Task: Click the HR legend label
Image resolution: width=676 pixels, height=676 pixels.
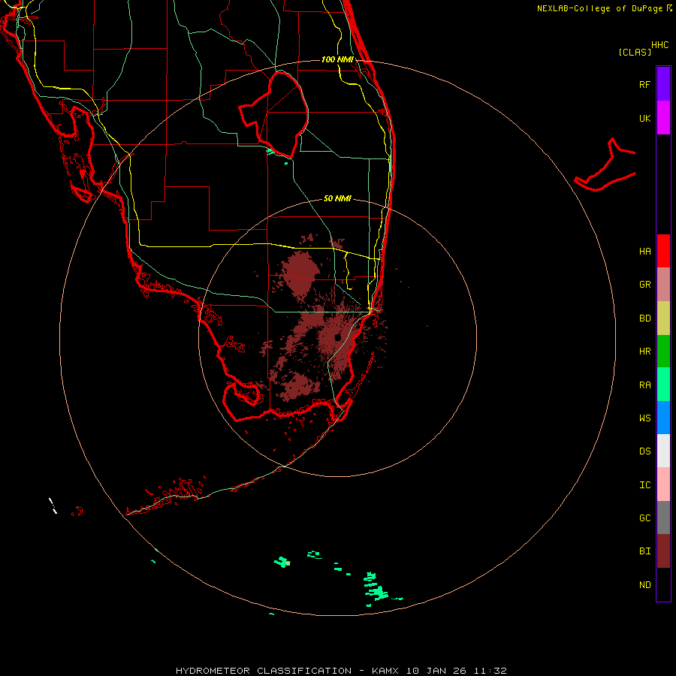Action: point(644,352)
